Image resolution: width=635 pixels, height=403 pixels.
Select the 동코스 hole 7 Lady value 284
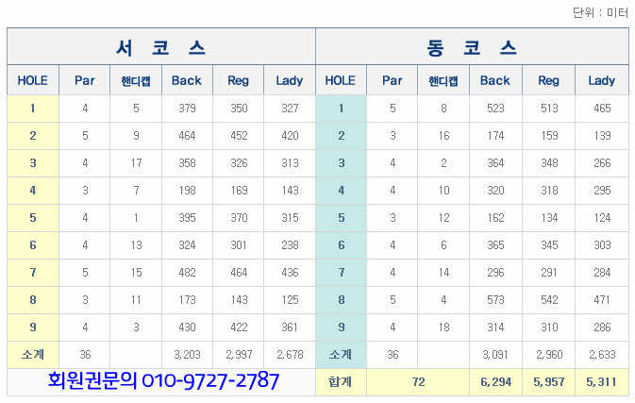602,273
